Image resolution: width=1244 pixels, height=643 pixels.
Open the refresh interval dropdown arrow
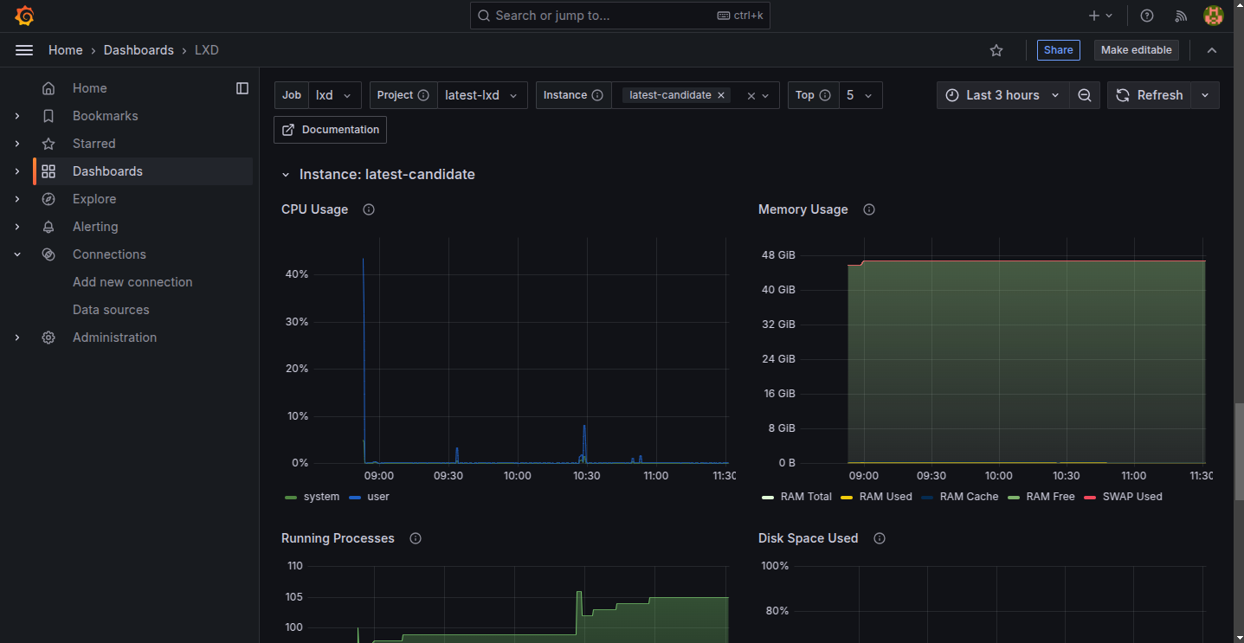pos(1204,95)
